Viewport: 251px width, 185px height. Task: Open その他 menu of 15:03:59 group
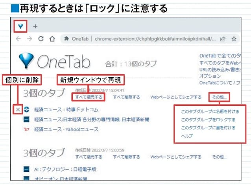coord(219,157)
